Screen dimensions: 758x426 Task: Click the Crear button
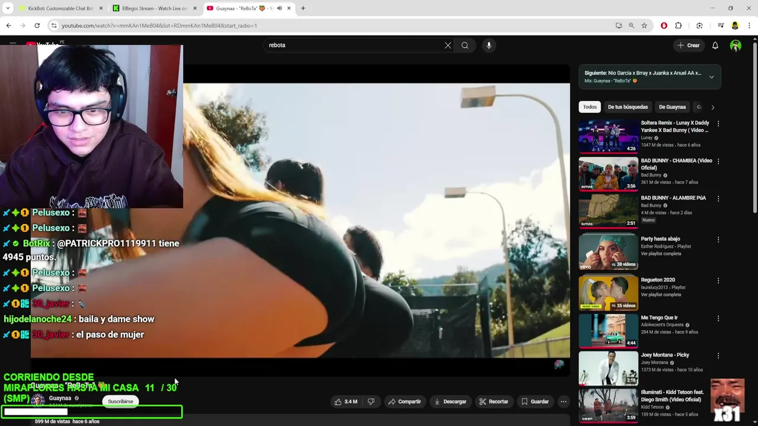689,45
